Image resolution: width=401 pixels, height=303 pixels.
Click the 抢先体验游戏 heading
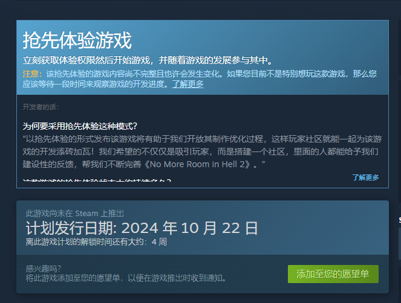[x=77, y=40]
